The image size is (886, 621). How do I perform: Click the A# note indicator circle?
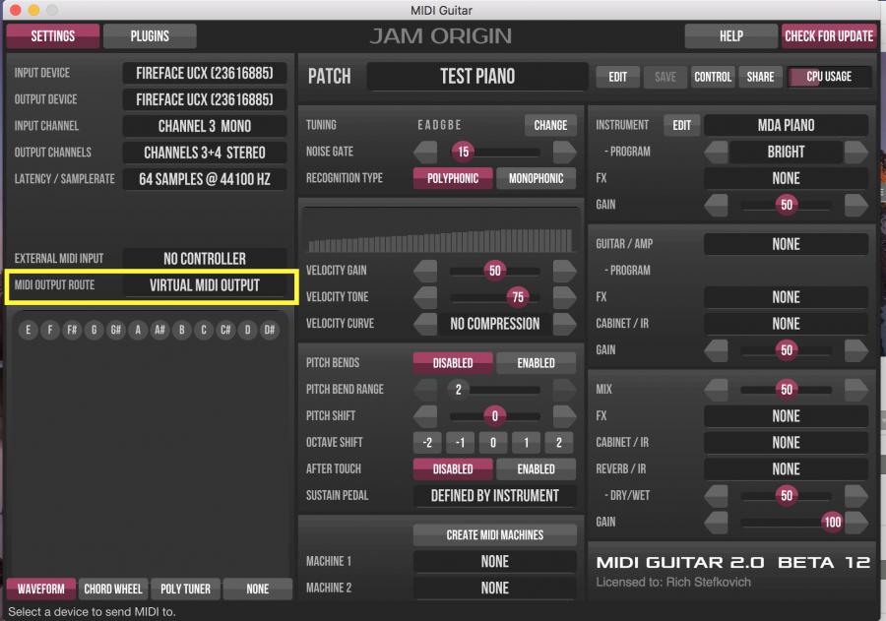click(x=159, y=330)
